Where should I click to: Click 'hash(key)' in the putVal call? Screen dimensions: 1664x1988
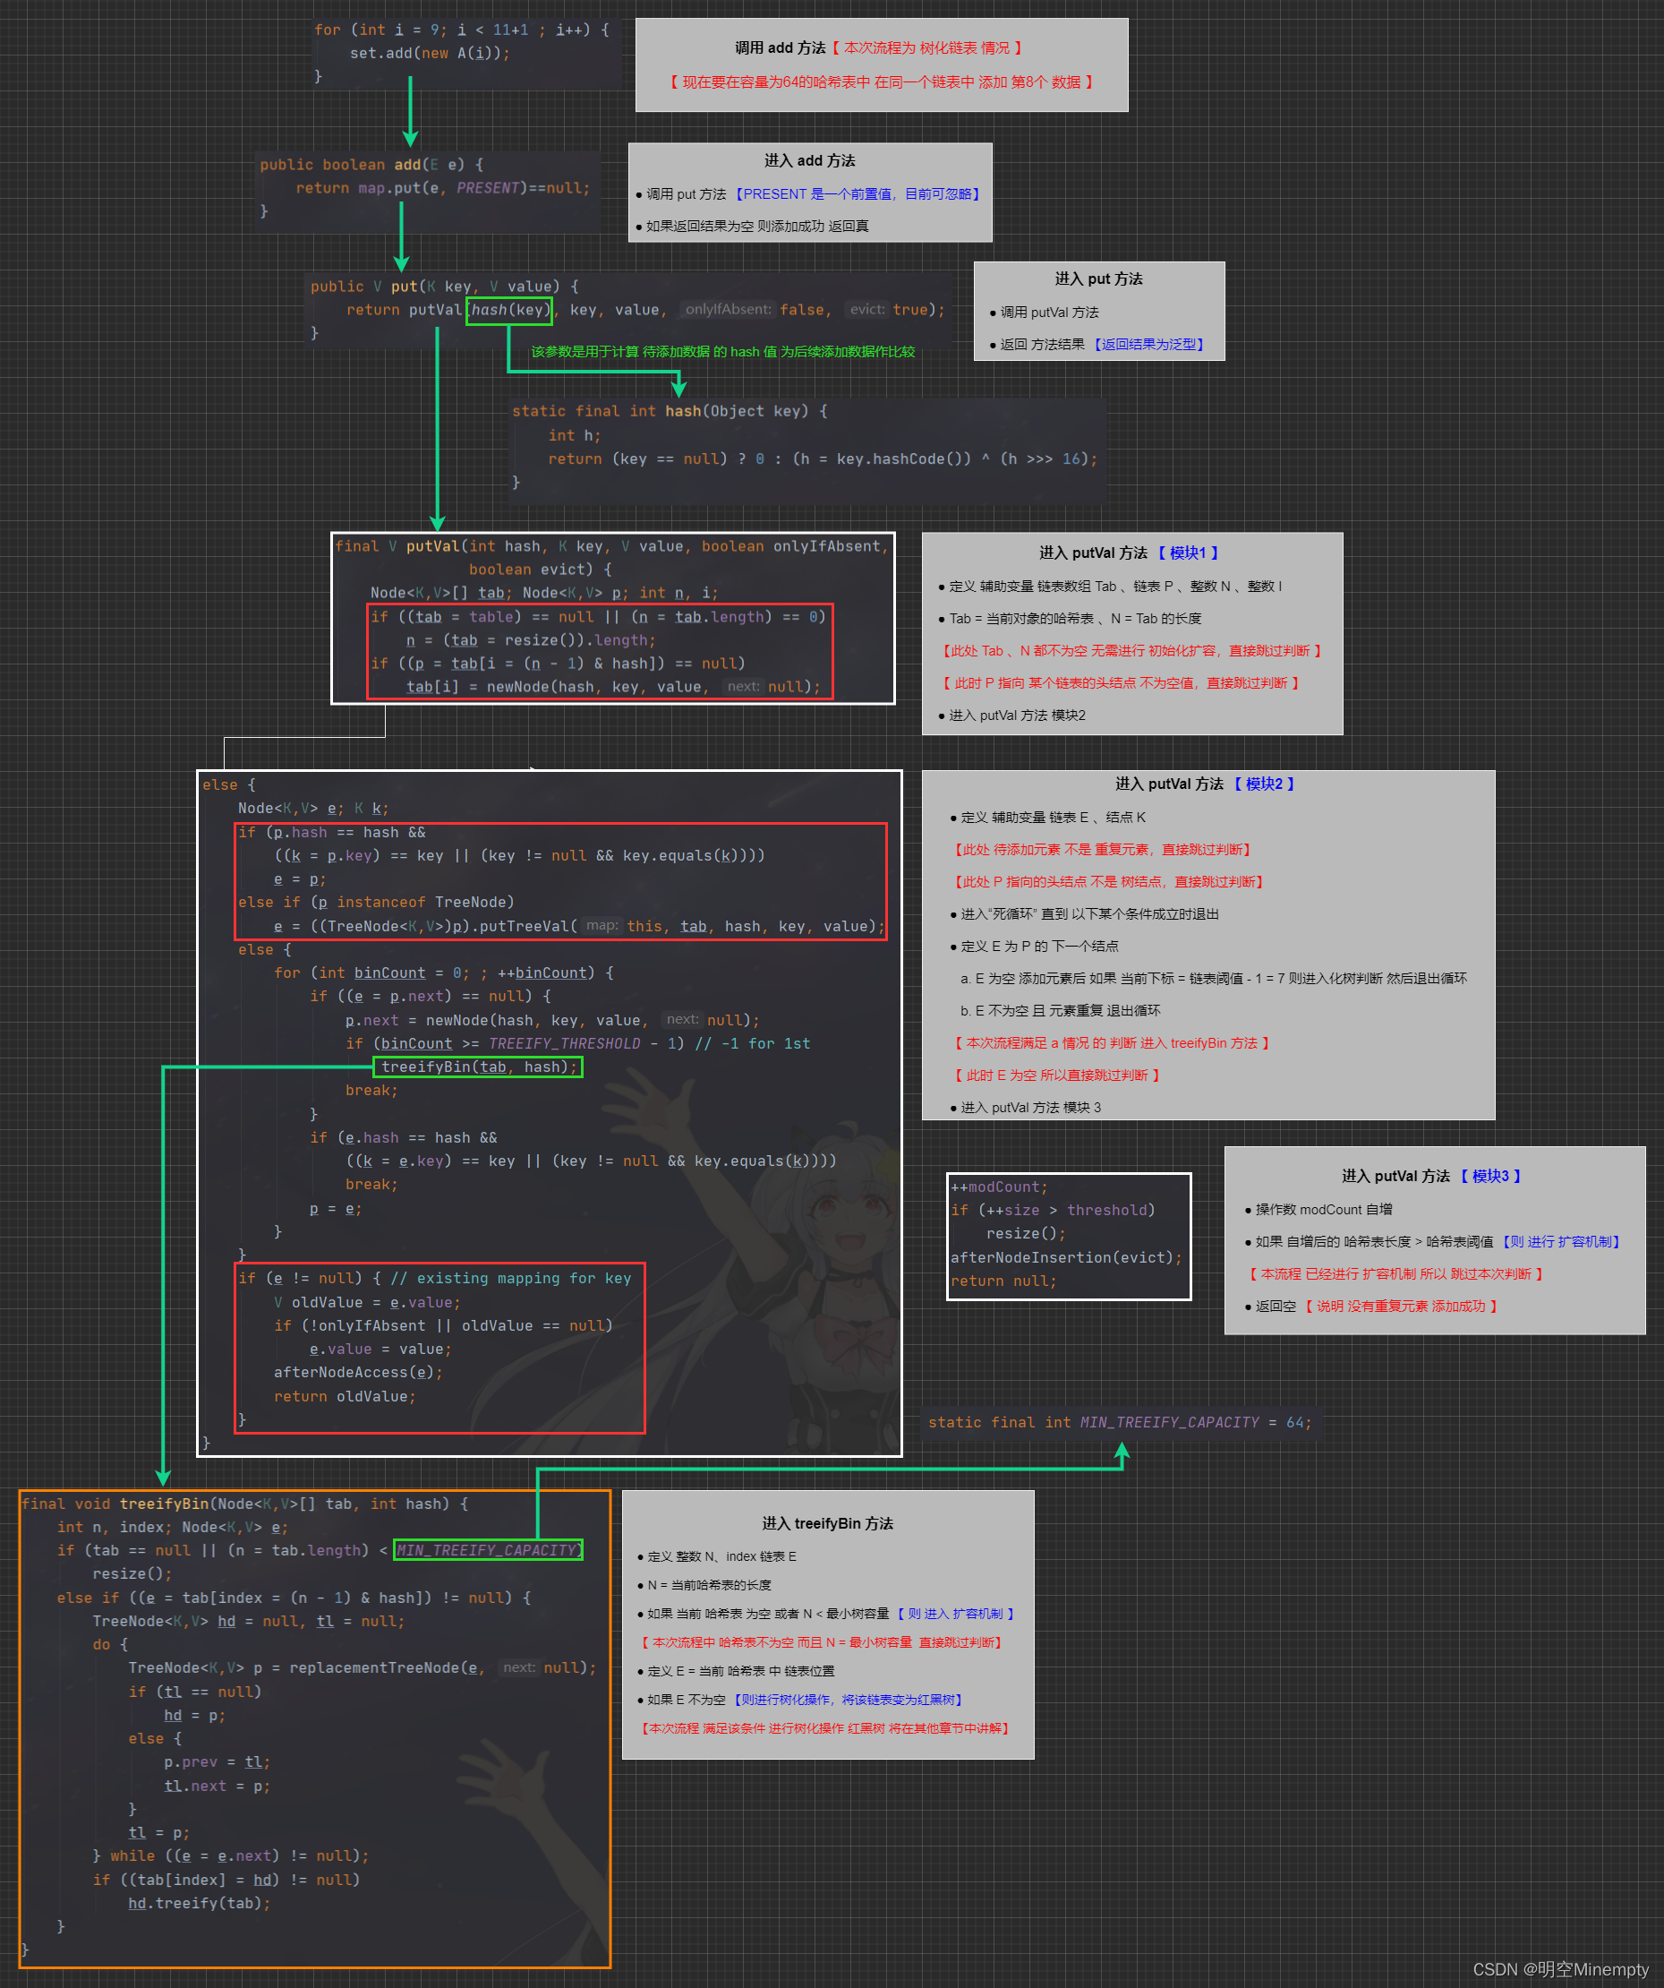(509, 311)
